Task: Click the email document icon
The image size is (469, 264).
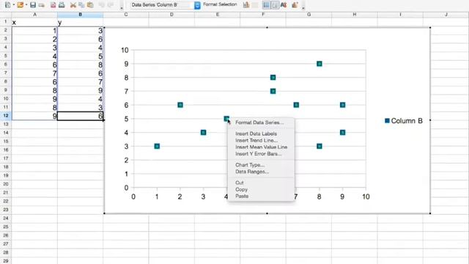Action: (42, 5)
